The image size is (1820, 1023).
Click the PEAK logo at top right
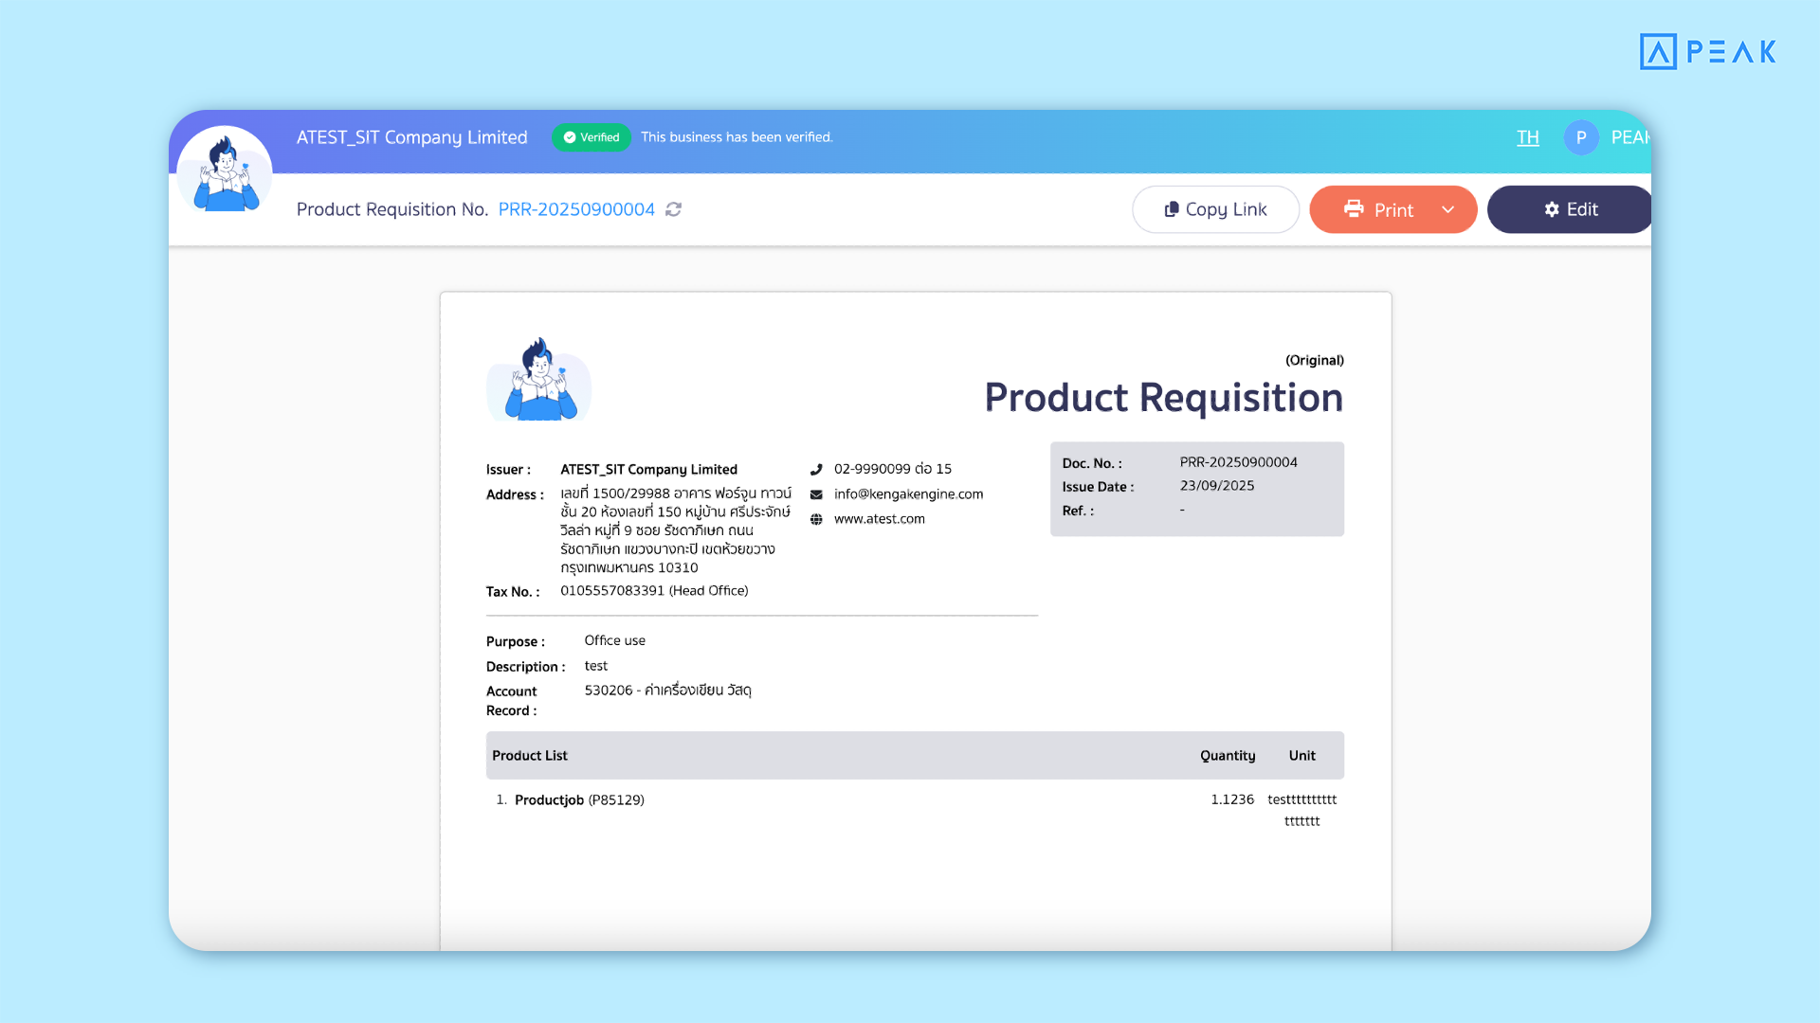tap(1707, 51)
